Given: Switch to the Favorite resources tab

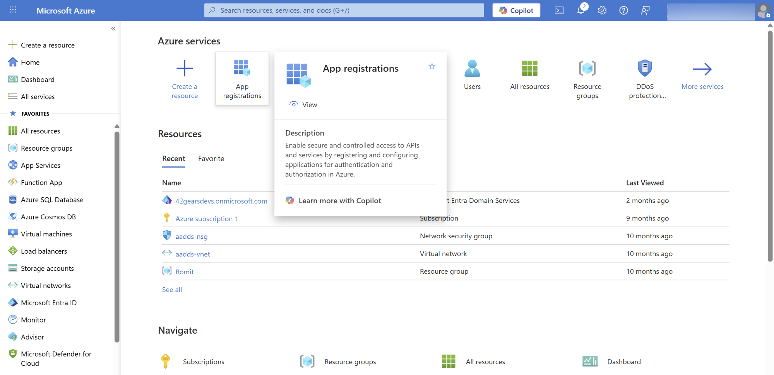Looking at the screenshot, I should [x=211, y=158].
